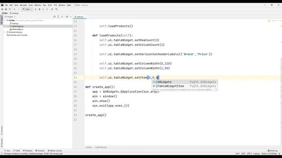The width and height of the screenshot is (282, 158).
Task: Open the Project view dropdown
Action: [10, 17]
